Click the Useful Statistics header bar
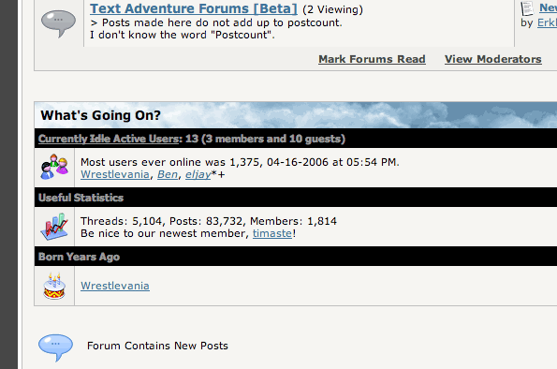557x369 pixels. 296,198
